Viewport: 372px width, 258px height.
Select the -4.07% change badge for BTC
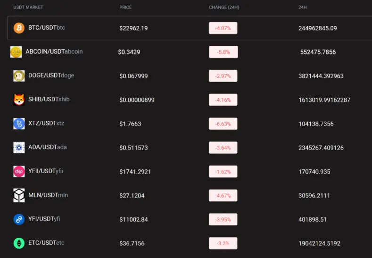pyautogui.click(x=223, y=28)
